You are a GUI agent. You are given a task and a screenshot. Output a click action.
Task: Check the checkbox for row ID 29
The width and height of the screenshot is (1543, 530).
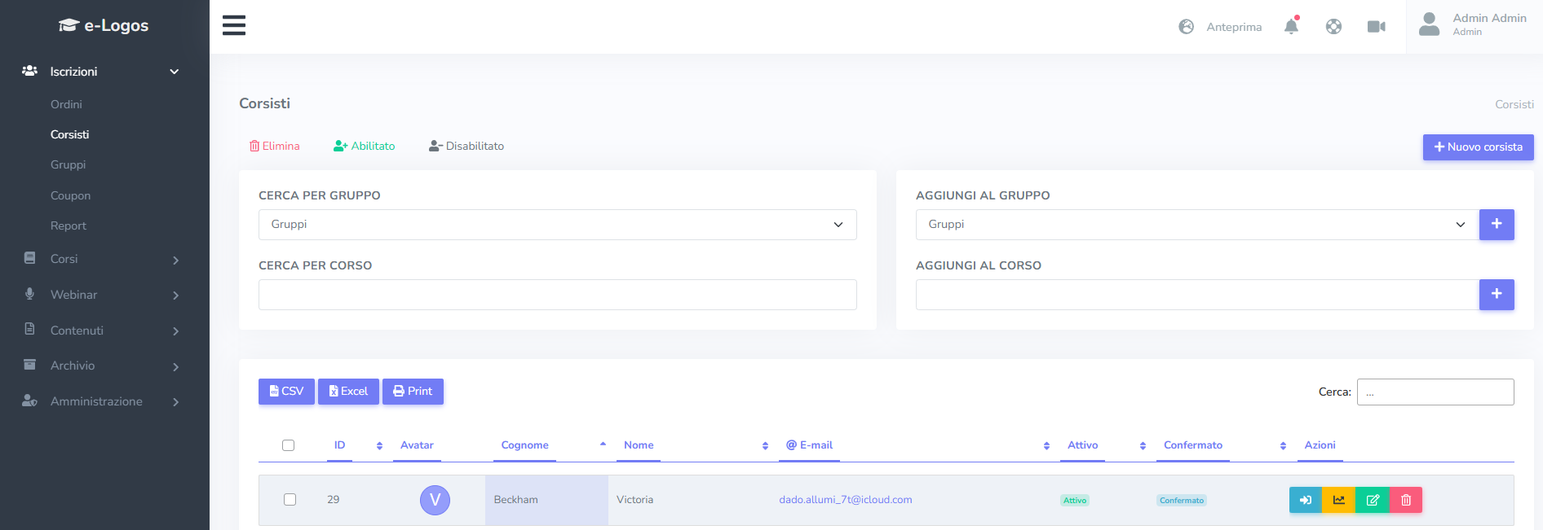pos(290,500)
